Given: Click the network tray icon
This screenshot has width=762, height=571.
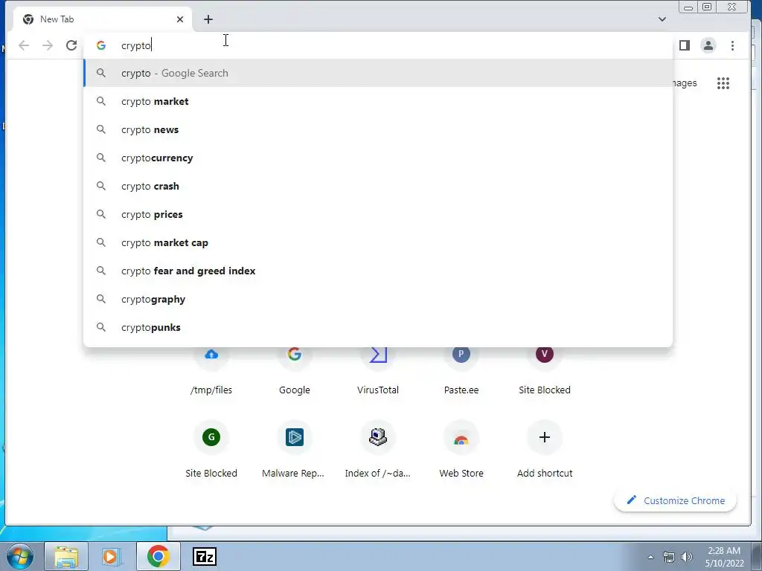Looking at the screenshot, I should pos(669,557).
